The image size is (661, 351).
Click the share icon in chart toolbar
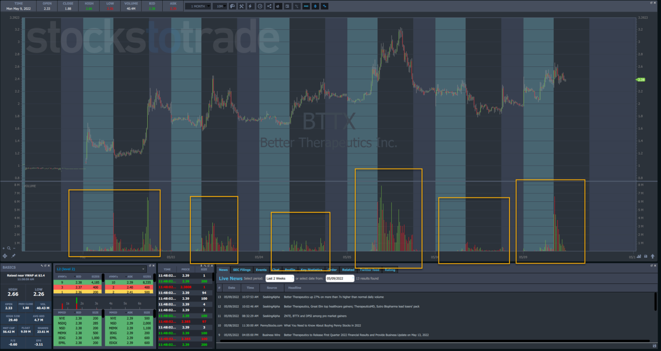click(269, 6)
